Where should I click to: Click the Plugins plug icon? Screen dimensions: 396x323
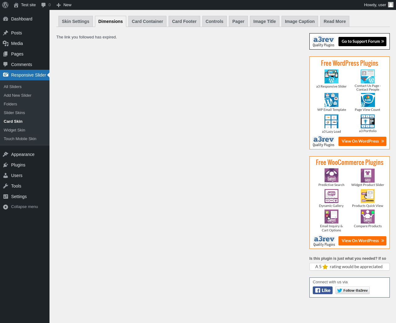click(x=6, y=165)
